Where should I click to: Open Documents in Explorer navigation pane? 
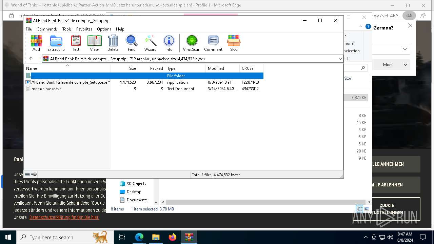pyautogui.click(x=134, y=200)
